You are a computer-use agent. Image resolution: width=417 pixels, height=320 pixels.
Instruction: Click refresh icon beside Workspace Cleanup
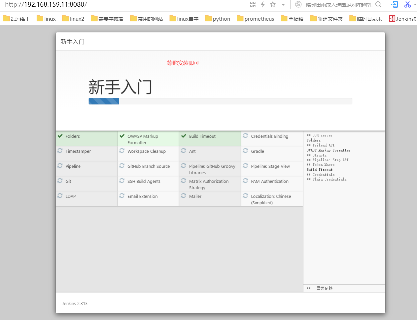coord(122,150)
